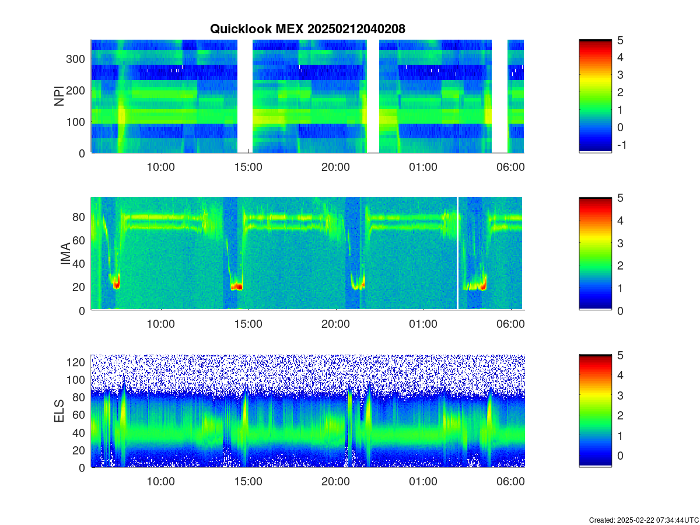This screenshot has height=525, width=700.
Task: Click the "20:00" time label under the NPI plot
Action: (336, 167)
